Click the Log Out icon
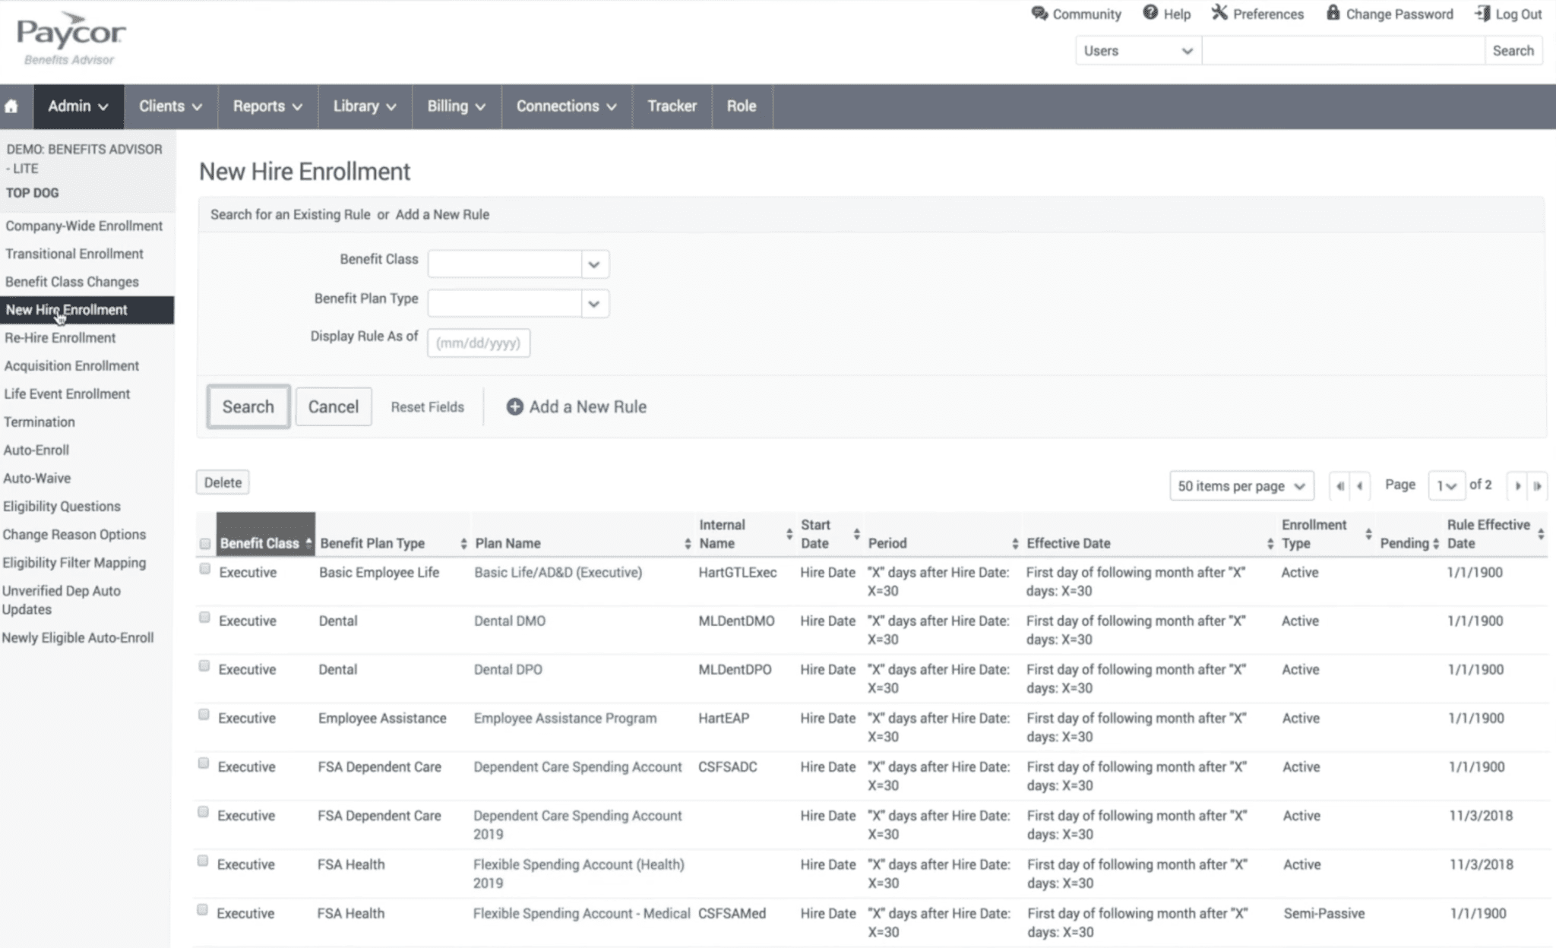Viewport: 1556px width, 948px height. (x=1479, y=13)
